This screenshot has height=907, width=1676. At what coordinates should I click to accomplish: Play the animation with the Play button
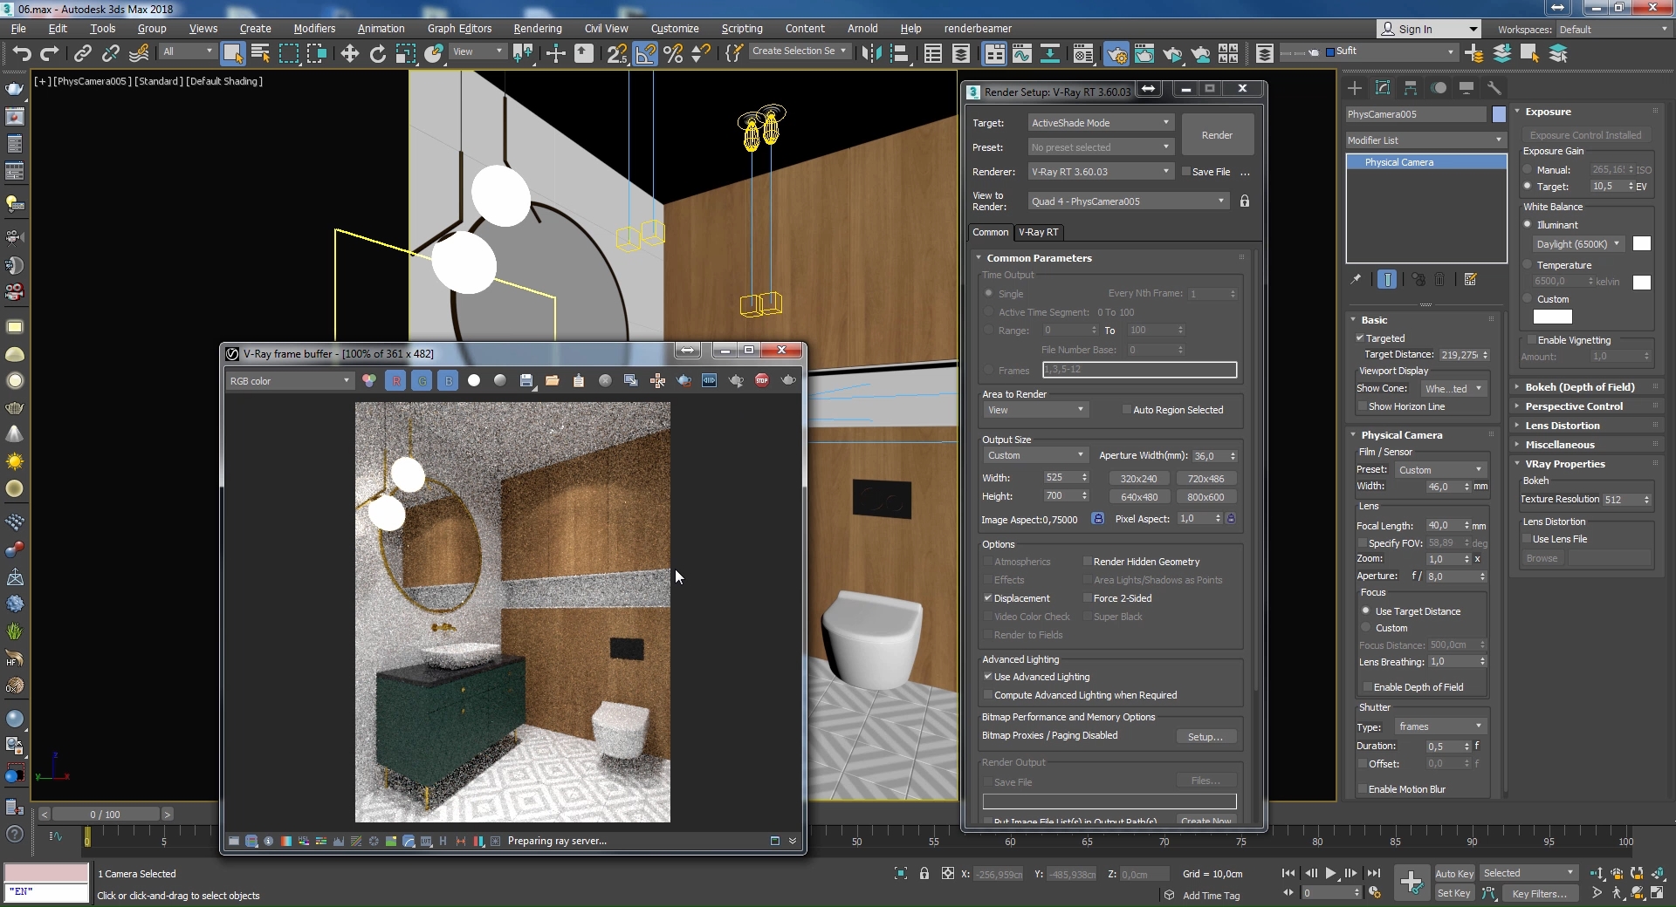click(1330, 873)
